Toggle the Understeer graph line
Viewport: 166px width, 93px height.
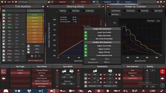pyautogui.click(x=84, y=11)
